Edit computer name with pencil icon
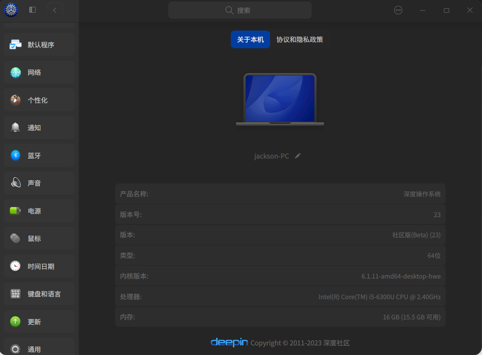 298,156
